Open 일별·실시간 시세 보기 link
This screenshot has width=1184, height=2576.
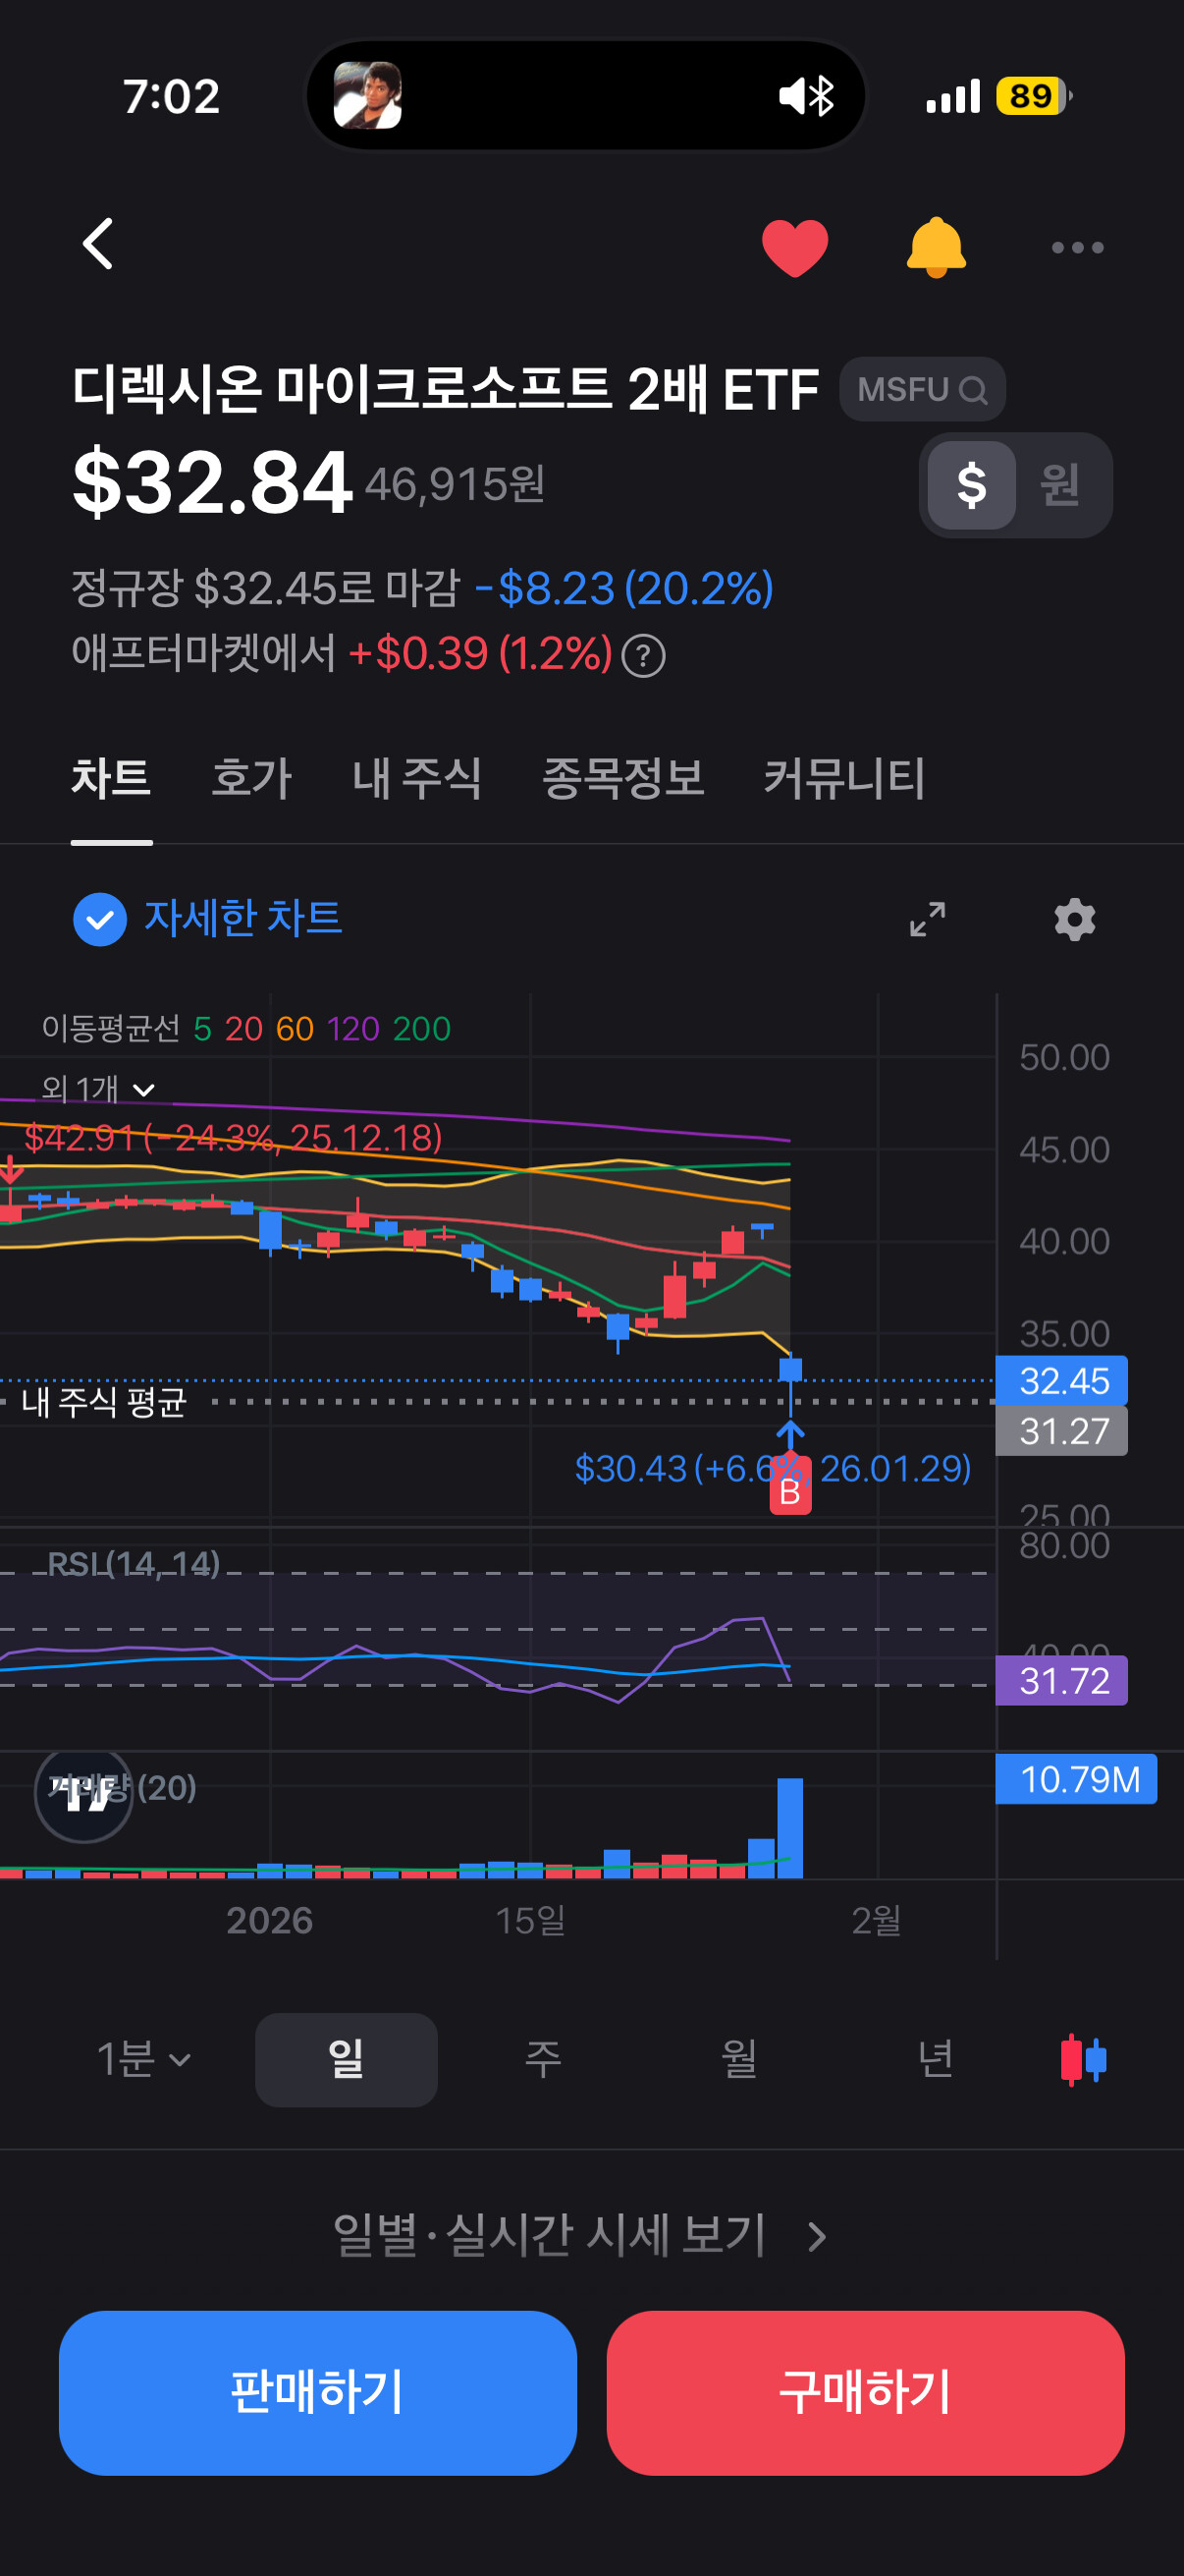579,2235
